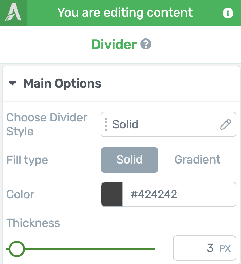
Task: Click the Thickness slider handle
Action: [x=17, y=249]
